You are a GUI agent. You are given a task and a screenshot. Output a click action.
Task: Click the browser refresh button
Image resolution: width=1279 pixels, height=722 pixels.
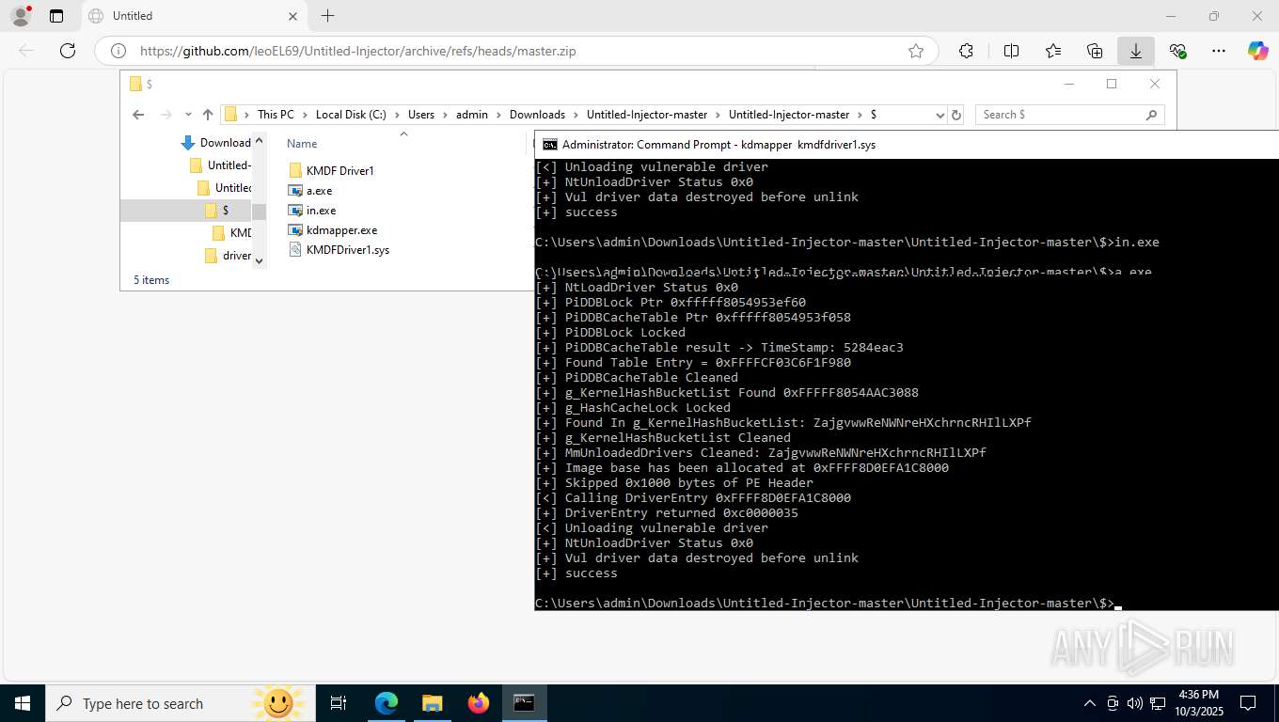coord(68,51)
